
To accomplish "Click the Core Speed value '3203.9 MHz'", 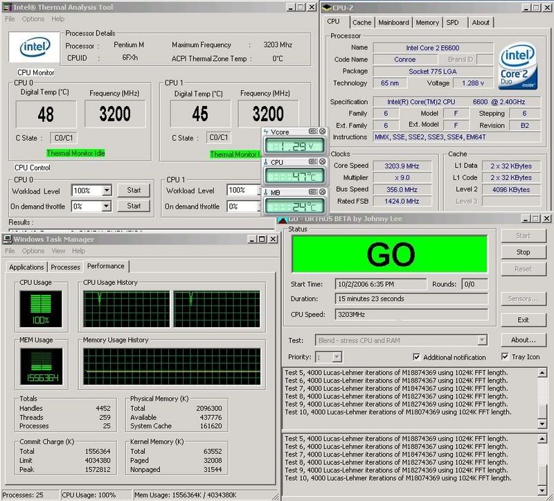I will (402, 166).
